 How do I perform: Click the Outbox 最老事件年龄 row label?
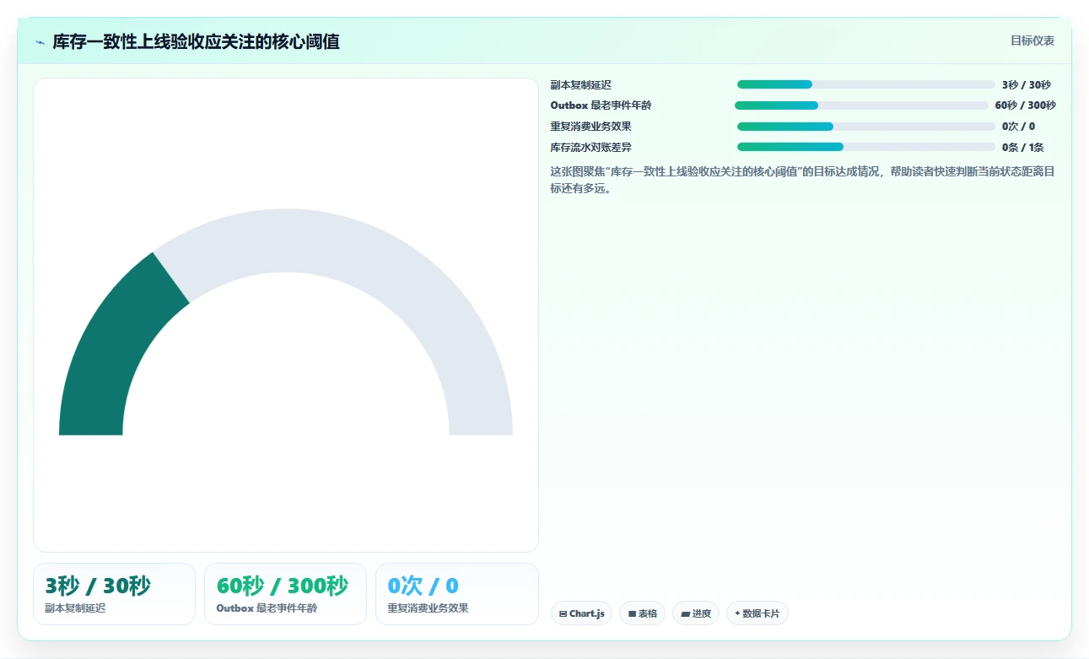(x=601, y=105)
